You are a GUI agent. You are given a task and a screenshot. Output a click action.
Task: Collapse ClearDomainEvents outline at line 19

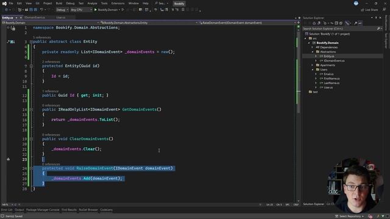[x=31, y=139]
